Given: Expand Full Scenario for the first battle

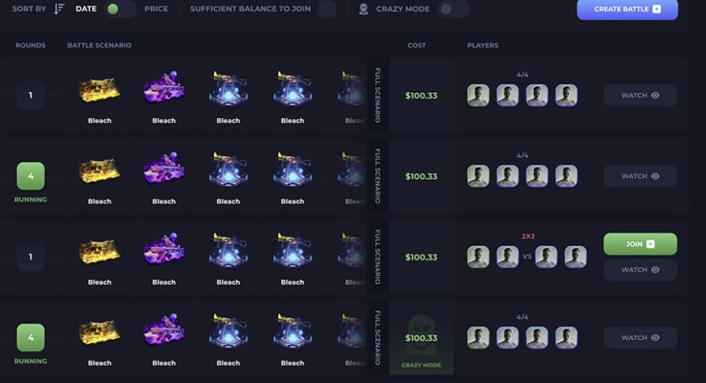Looking at the screenshot, I should [x=378, y=95].
